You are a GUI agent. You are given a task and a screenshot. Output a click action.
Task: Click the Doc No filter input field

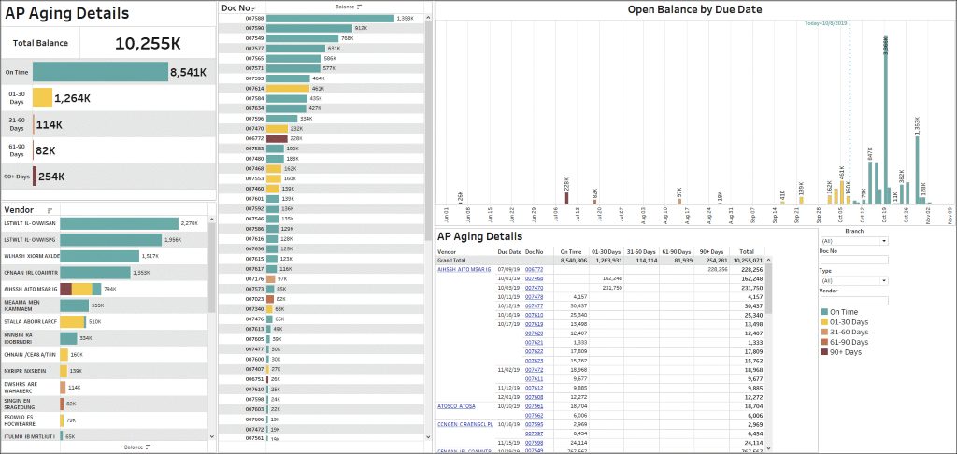(854, 260)
